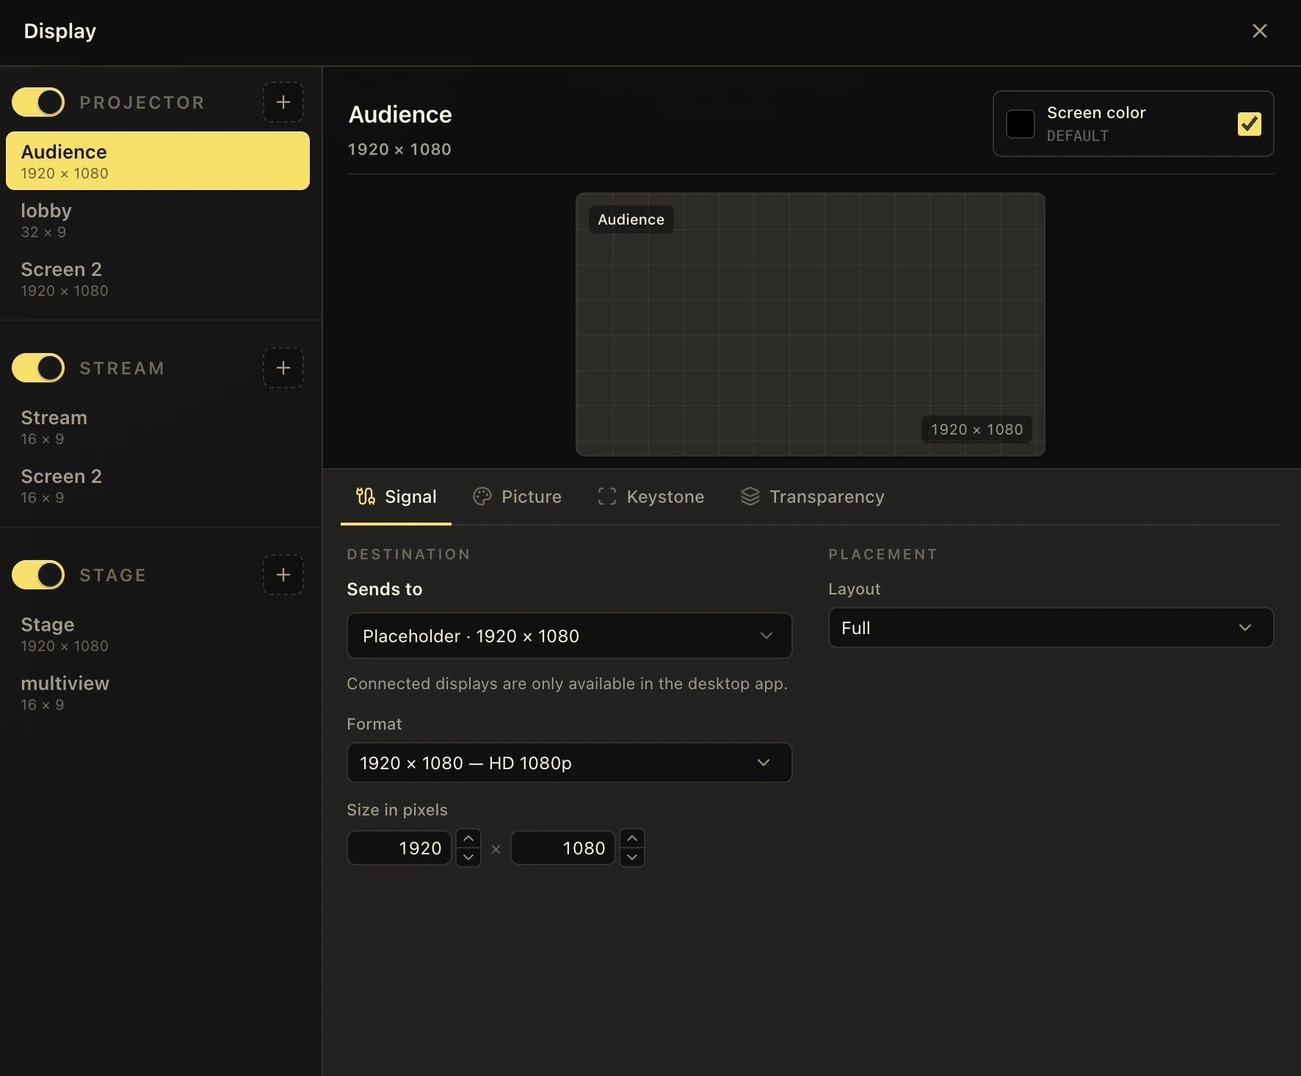
Task: Decrease the pixel height value
Action: [x=632, y=857]
